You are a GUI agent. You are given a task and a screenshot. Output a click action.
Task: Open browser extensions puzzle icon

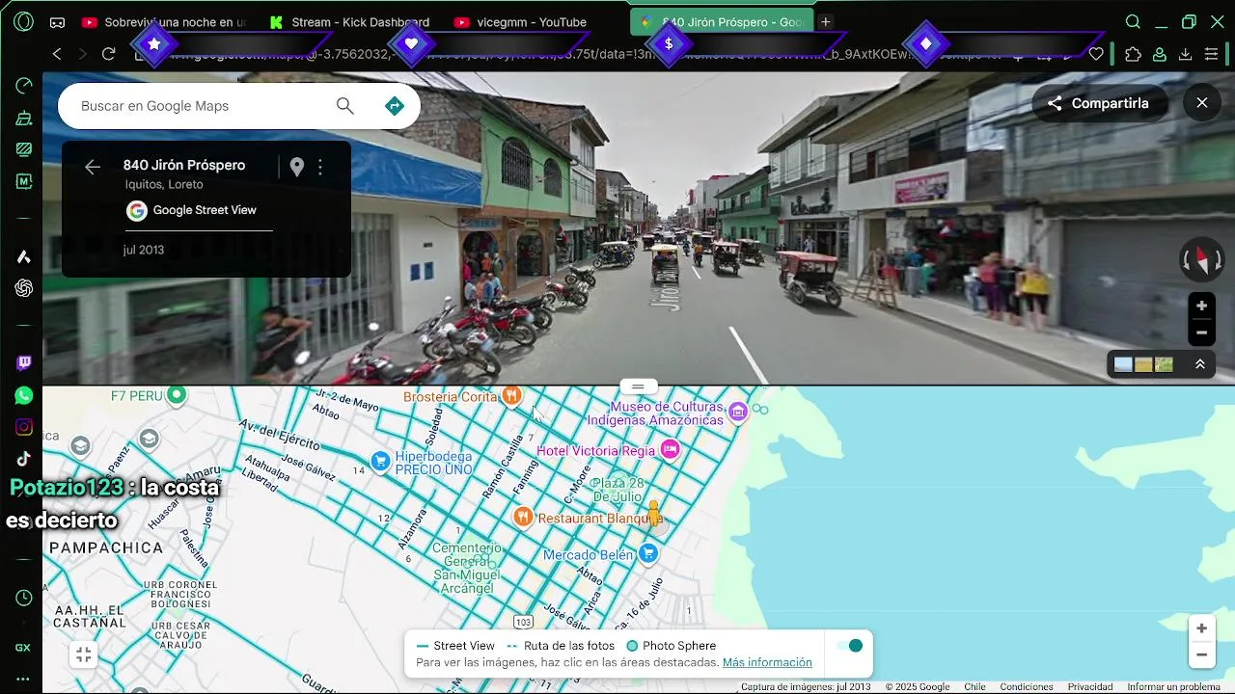1133,55
